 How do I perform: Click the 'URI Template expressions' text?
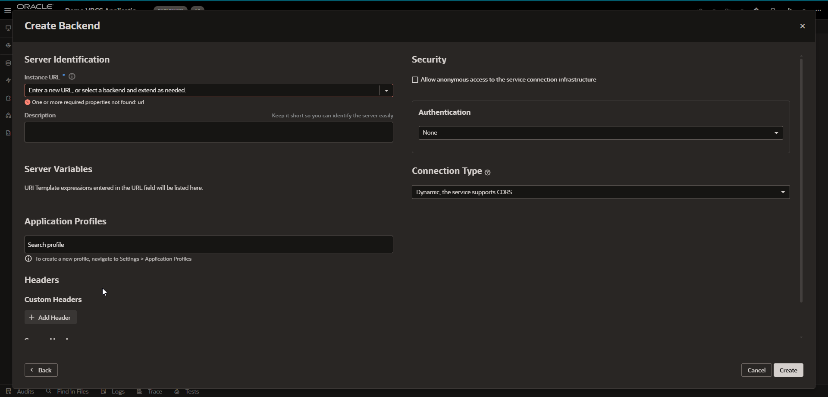point(114,188)
